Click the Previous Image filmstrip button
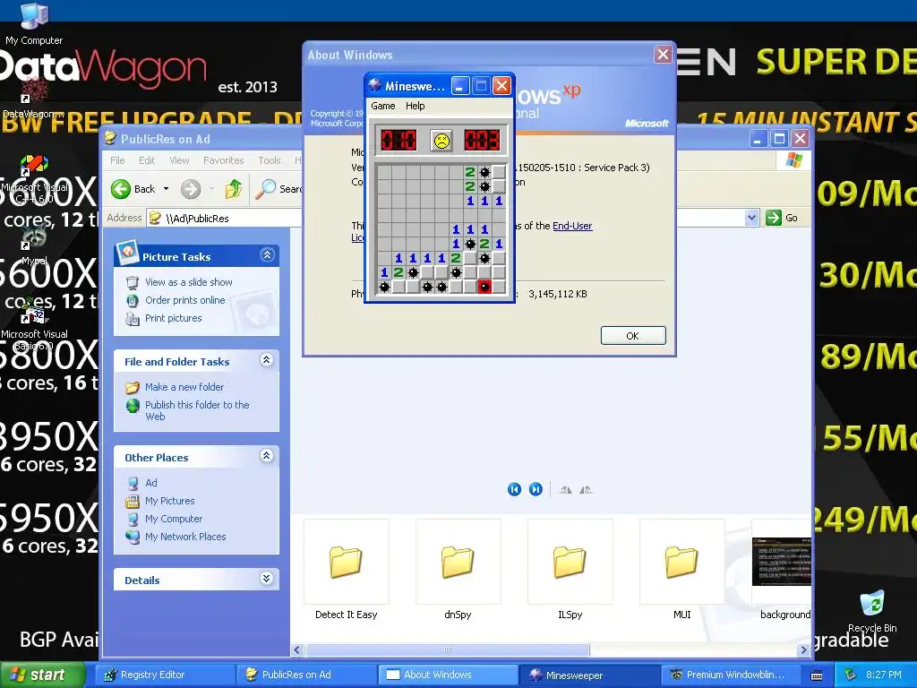This screenshot has height=688, width=917. tap(514, 490)
